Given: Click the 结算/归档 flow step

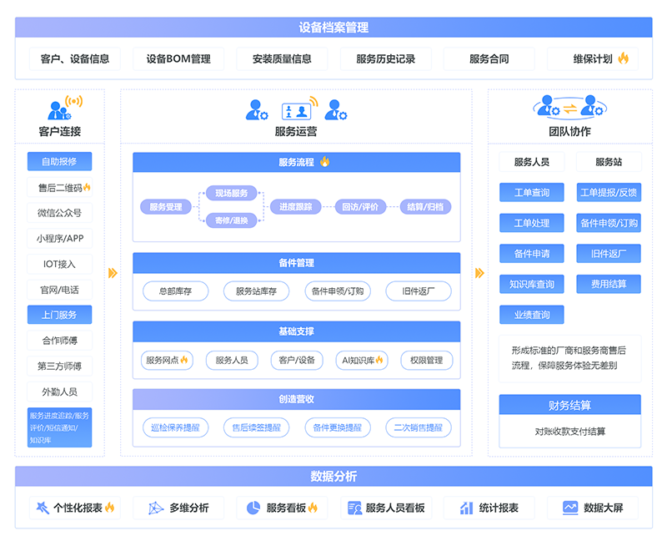Looking at the screenshot, I should (425, 207).
